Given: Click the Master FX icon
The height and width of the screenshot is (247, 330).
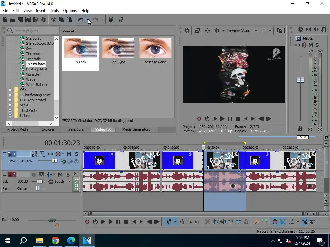Looking at the screenshot, I should pos(297,45).
